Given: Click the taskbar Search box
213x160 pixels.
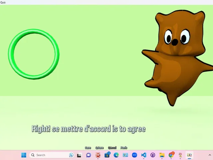Looking at the screenshot, I should pos(52,155).
